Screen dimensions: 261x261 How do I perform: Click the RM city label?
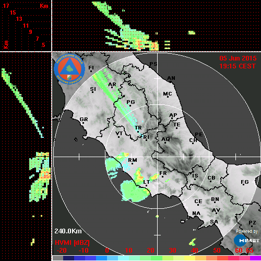[133, 160]
